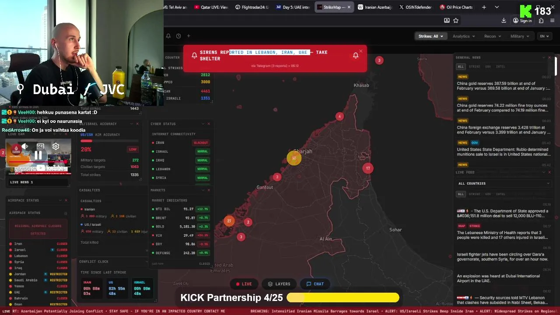This screenshot has height=315, width=560.
Task: Click the 2 strike marker on map
Action: point(248,222)
